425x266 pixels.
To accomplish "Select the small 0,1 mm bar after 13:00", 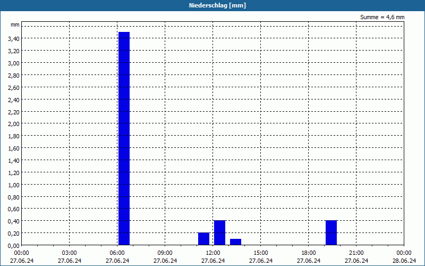I will click(x=235, y=242).
